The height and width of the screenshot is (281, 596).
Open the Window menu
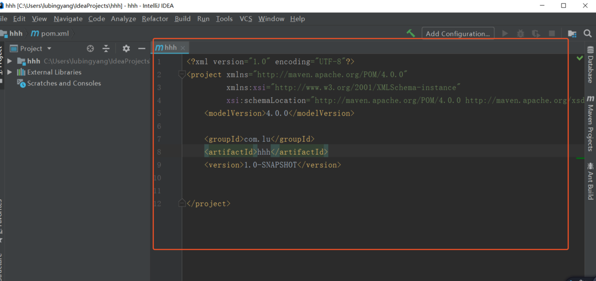click(x=272, y=19)
